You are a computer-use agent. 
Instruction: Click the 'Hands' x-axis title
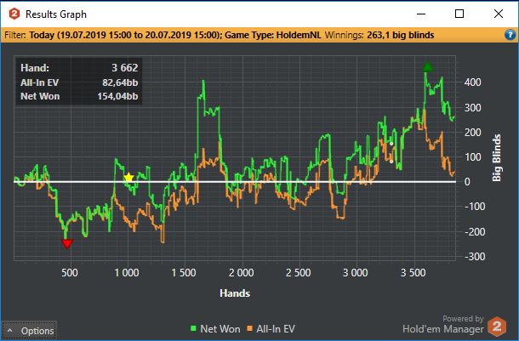point(235,293)
